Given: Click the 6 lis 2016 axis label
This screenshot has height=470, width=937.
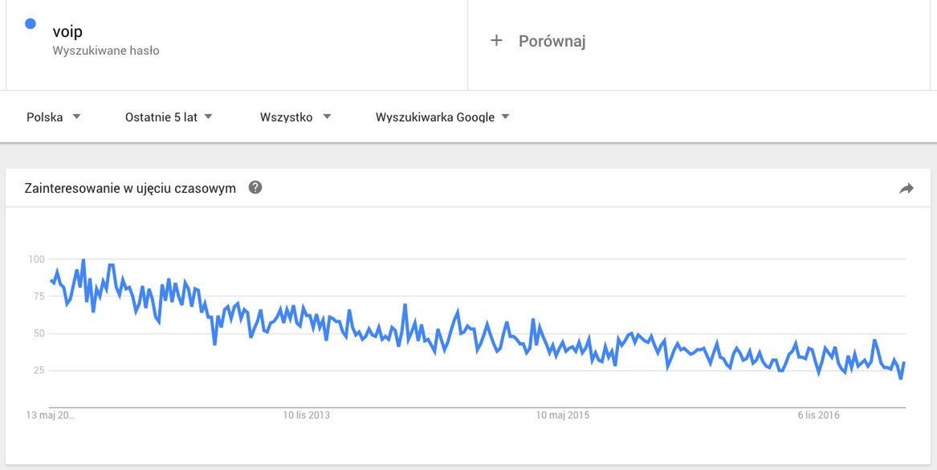Looking at the screenshot, I should coord(818,415).
